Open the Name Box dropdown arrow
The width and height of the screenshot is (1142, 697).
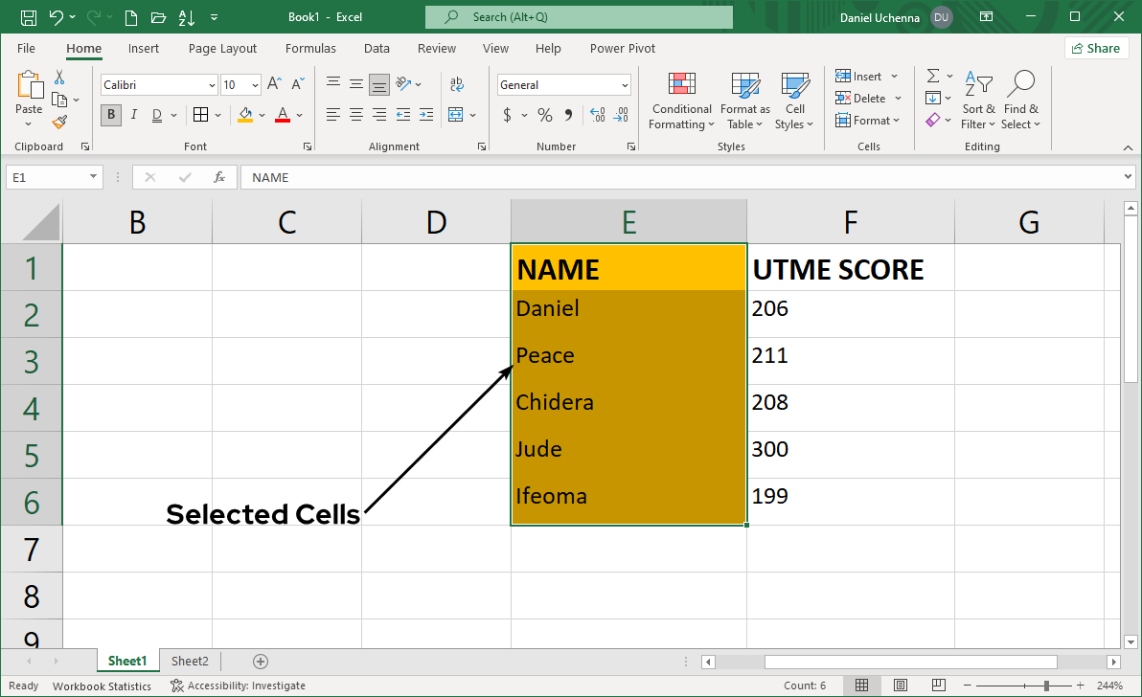click(x=93, y=177)
